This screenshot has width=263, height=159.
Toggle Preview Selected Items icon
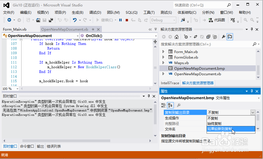click(230, 37)
